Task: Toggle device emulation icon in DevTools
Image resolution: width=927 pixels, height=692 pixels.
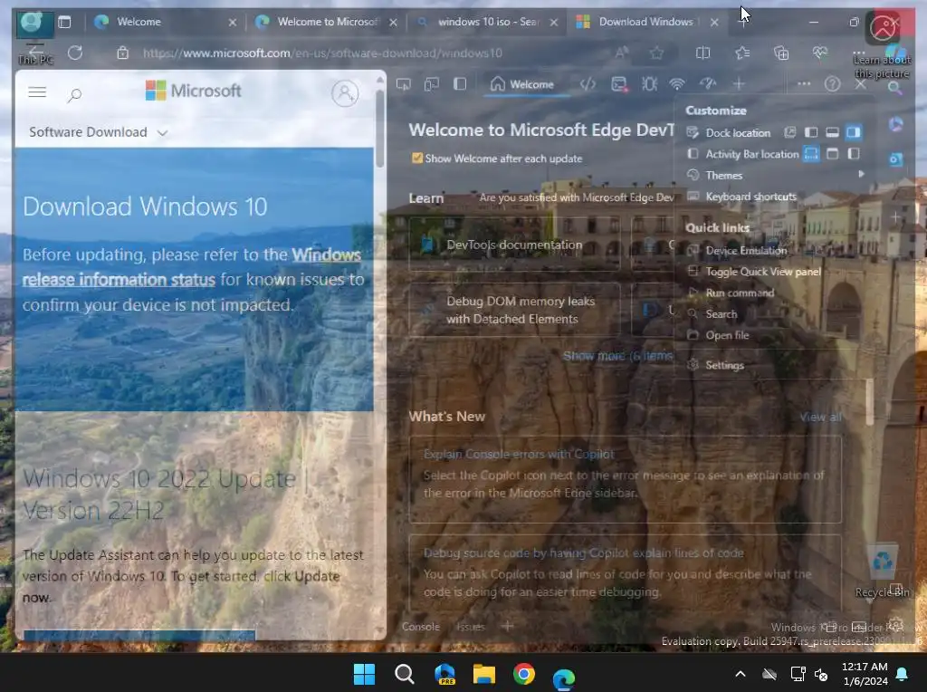Action: coord(432,84)
